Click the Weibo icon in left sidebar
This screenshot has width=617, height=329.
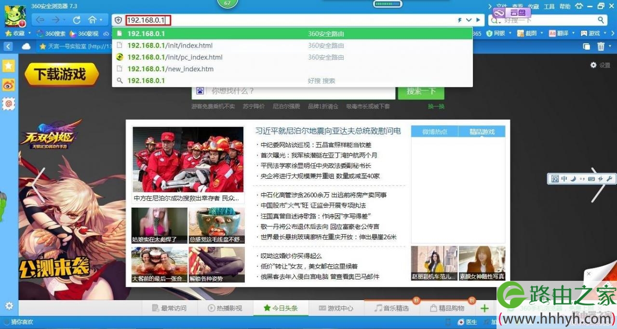[9, 85]
